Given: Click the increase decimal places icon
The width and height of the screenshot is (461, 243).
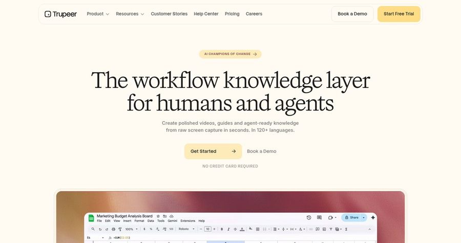Looking at the screenshot, I should 164,229.
